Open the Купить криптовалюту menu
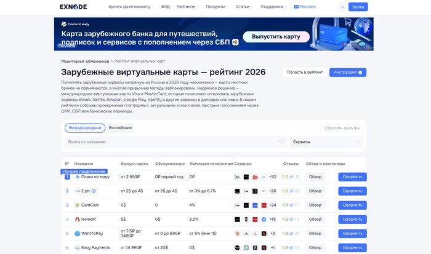This screenshot has height=254, width=431. tap(131, 7)
